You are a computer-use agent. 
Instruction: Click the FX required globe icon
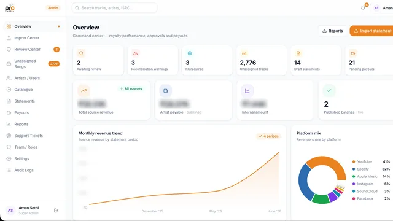pos(190,53)
